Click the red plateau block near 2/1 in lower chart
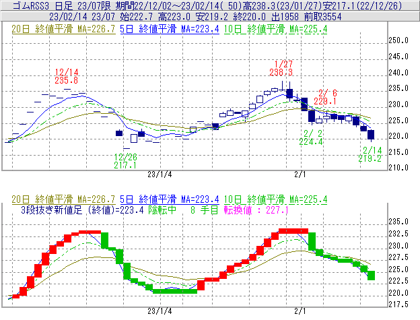This screenshot has width=420, height=320. (x=293, y=231)
